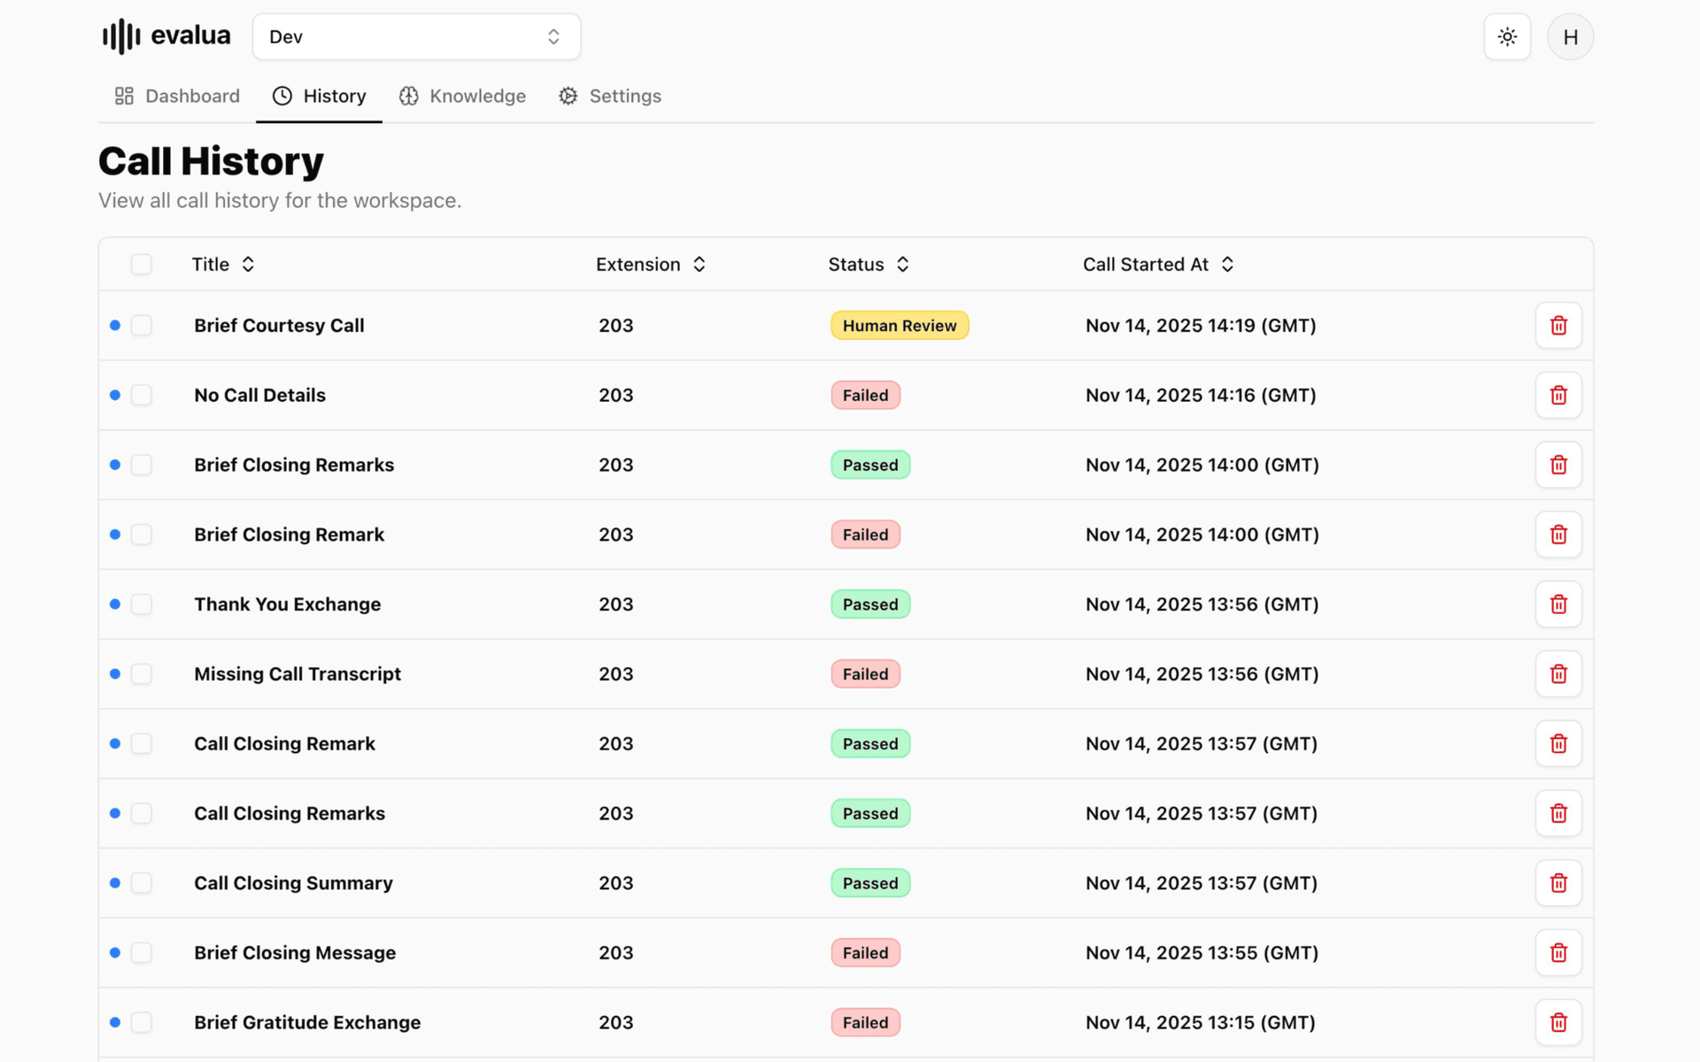Sort entries by the Extension column

pyautogui.click(x=699, y=264)
